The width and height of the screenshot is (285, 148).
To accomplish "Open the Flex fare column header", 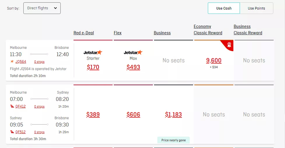I will point(118,33).
